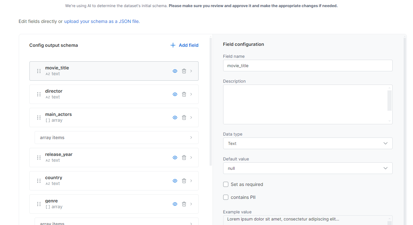Check the contains PII checkbox

[226, 197]
